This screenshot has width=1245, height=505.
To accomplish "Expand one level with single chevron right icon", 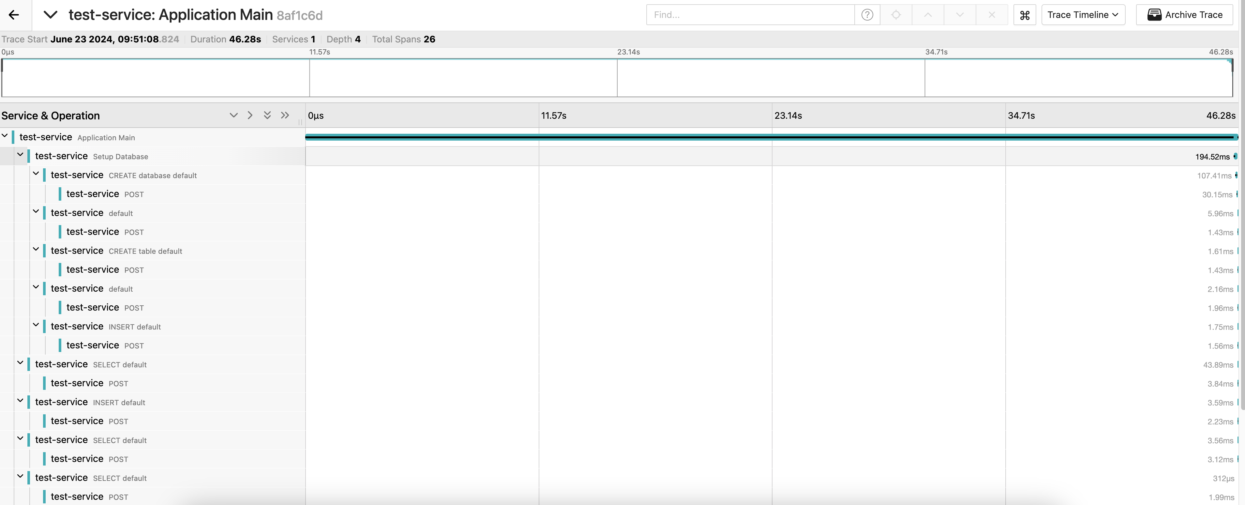I will pyautogui.click(x=250, y=115).
